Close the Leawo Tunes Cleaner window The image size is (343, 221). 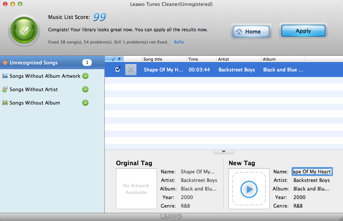click(x=5, y=4)
